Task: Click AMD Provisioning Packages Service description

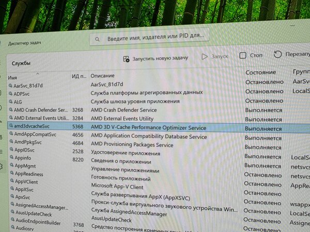Action: (x=132, y=144)
